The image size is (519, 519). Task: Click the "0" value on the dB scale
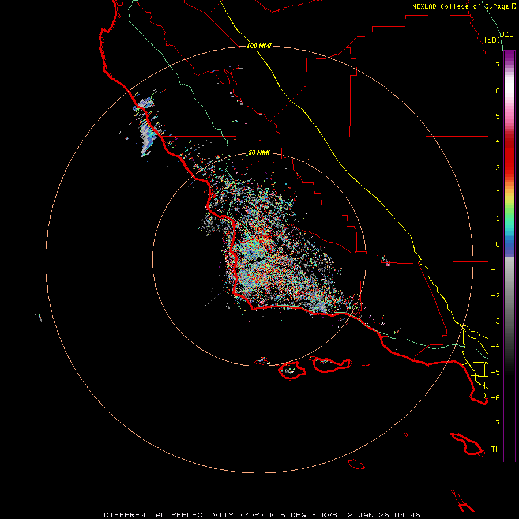[498, 245]
